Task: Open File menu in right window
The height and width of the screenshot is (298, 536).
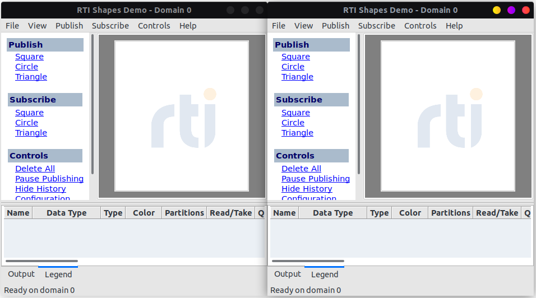Action: coord(279,26)
